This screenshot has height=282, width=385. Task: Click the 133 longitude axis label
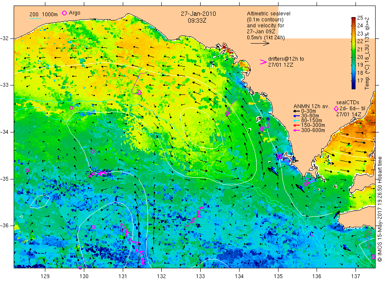coord(200,276)
